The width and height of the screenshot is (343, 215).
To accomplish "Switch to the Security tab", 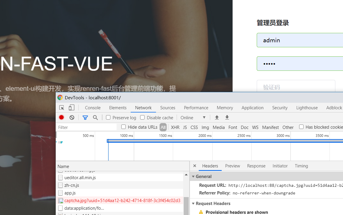I will coord(280,108).
